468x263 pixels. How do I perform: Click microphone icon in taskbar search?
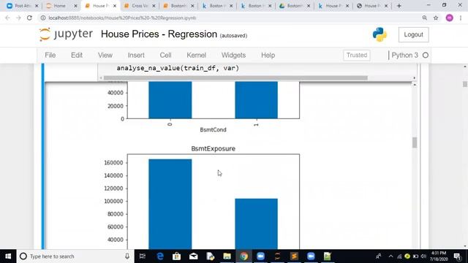tap(127, 256)
